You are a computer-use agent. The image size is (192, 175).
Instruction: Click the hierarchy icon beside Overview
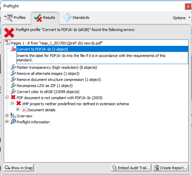click(13, 116)
